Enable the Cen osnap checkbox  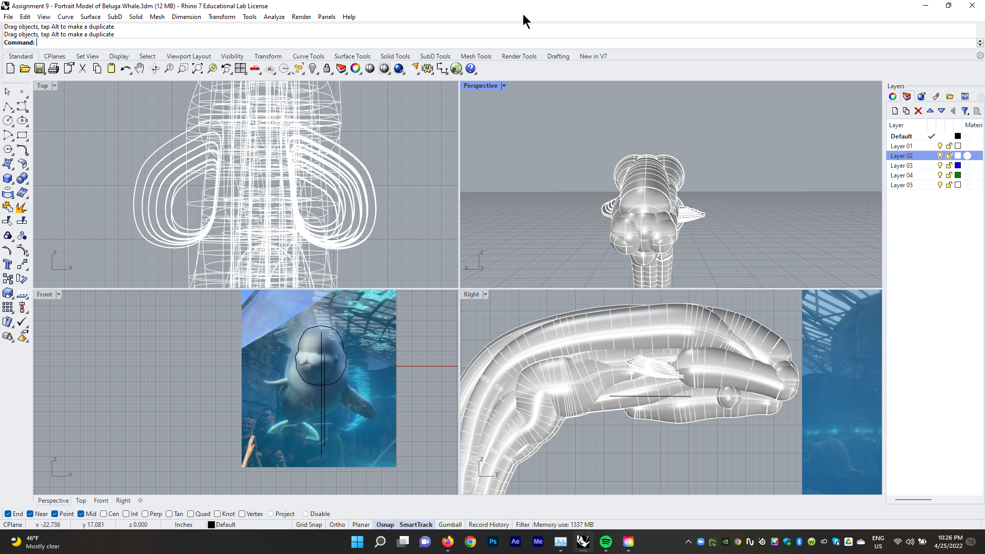coord(104,514)
